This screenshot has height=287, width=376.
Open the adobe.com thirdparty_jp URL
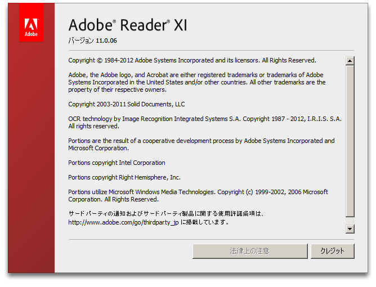click(123, 222)
